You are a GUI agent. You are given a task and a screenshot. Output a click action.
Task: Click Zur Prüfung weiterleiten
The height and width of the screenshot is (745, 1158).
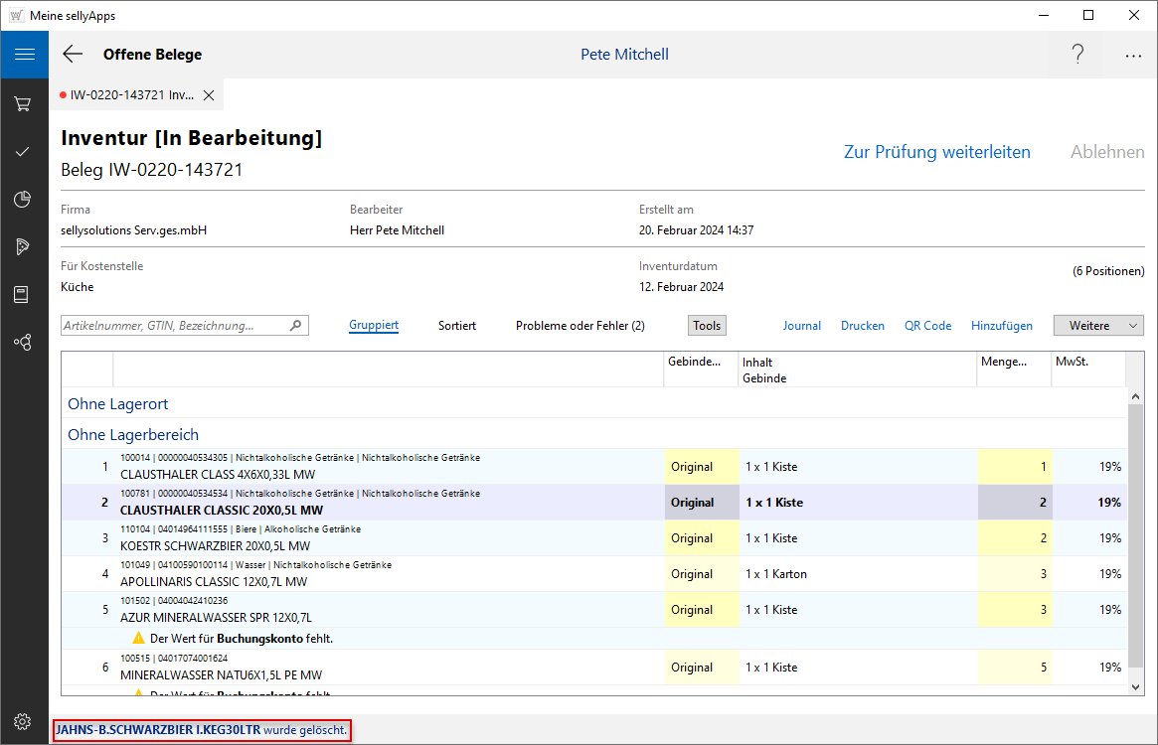(936, 152)
